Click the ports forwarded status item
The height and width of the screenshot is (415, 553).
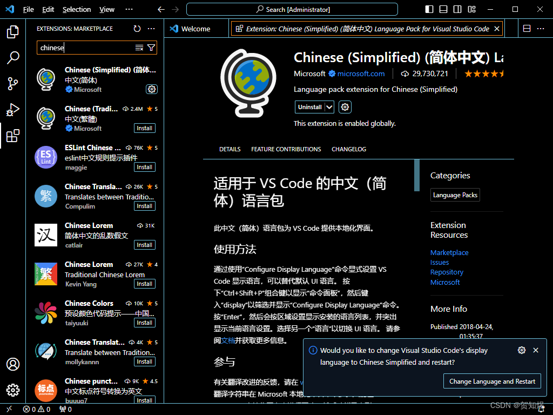click(x=65, y=409)
